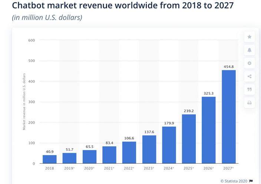Click the star favorite icon
The width and height of the screenshot is (261, 184).
point(250,37)
